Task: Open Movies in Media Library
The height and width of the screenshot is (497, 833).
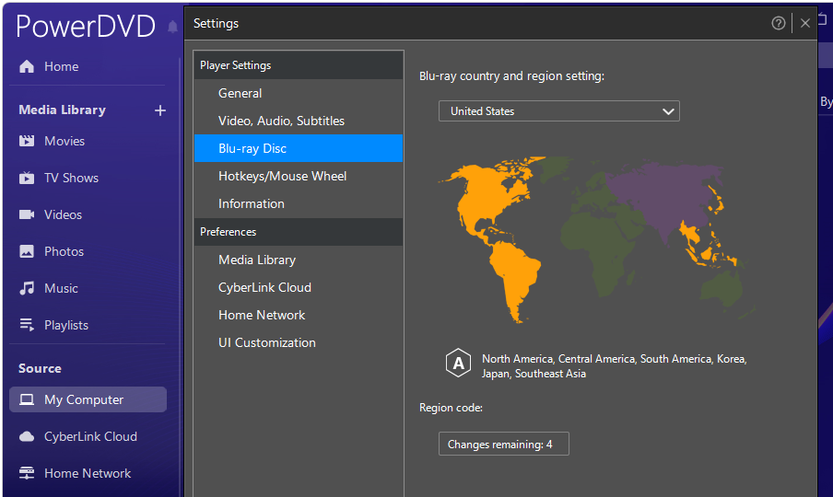Action: tap(65, 141)
